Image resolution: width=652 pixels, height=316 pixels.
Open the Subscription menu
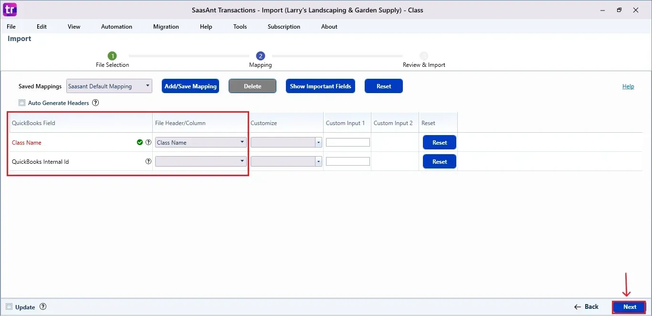tap(284, 27)
